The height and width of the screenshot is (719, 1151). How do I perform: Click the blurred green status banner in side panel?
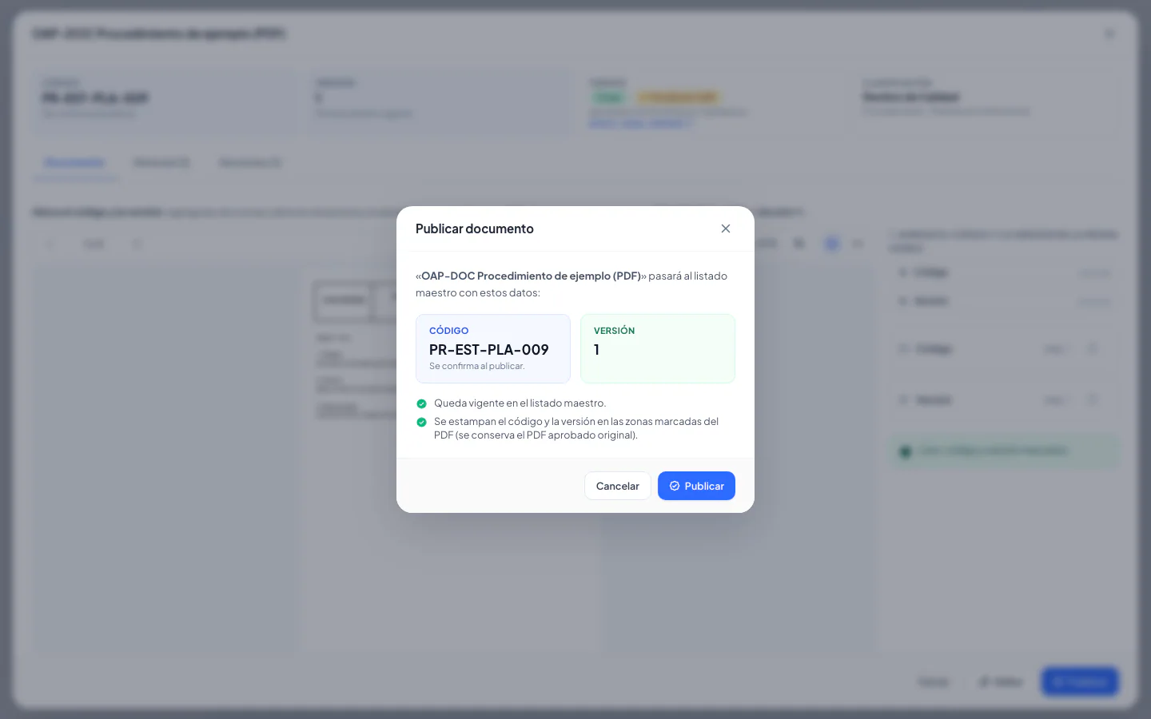1005,451
